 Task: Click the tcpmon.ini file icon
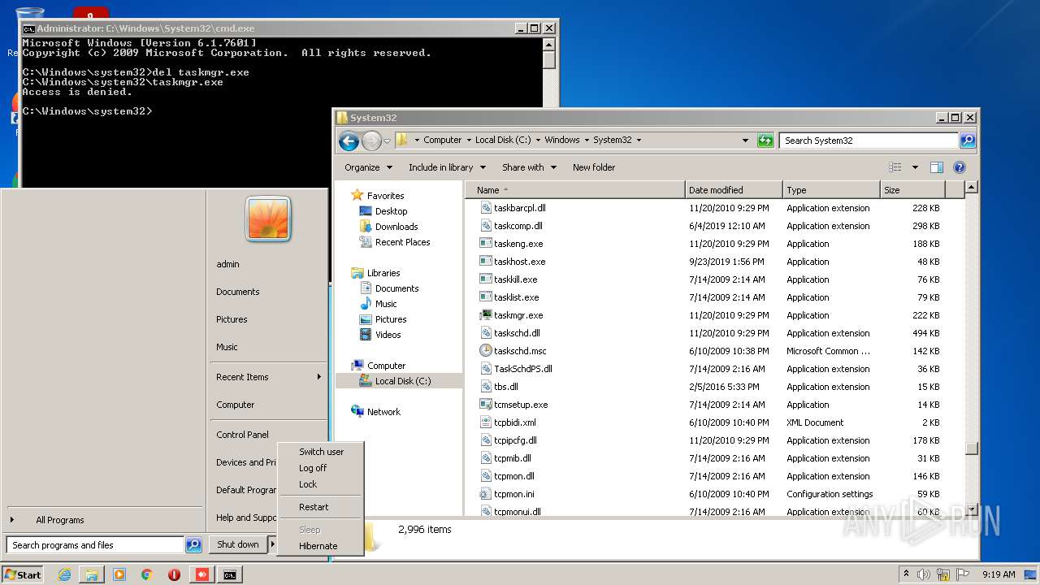tap(486, 494)
